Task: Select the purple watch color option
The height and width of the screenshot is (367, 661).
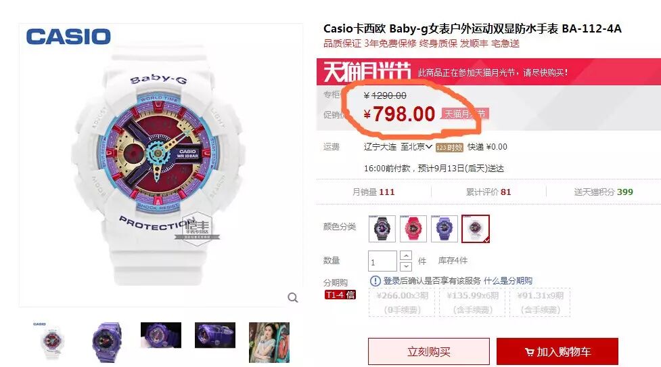Action: (x=445, y=229)
